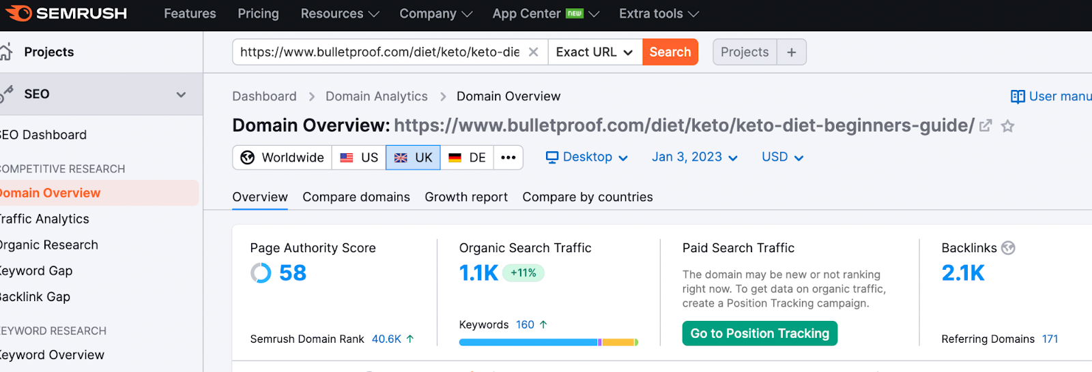Open the Jan 3, 2023 date picker
Image resolution: width=1092 pixels, height=372 pixels.
(x=694, y=157)
